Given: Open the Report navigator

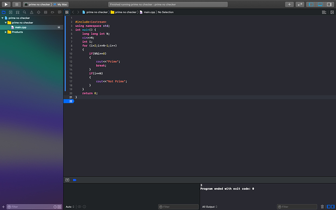Looking at the screenshot, I should [59, 12].
